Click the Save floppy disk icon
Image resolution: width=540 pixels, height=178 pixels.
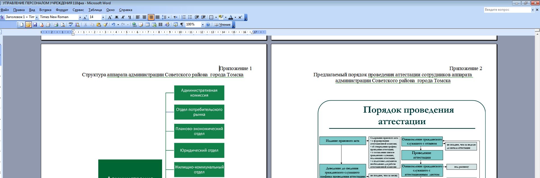(x=35, y=25)
